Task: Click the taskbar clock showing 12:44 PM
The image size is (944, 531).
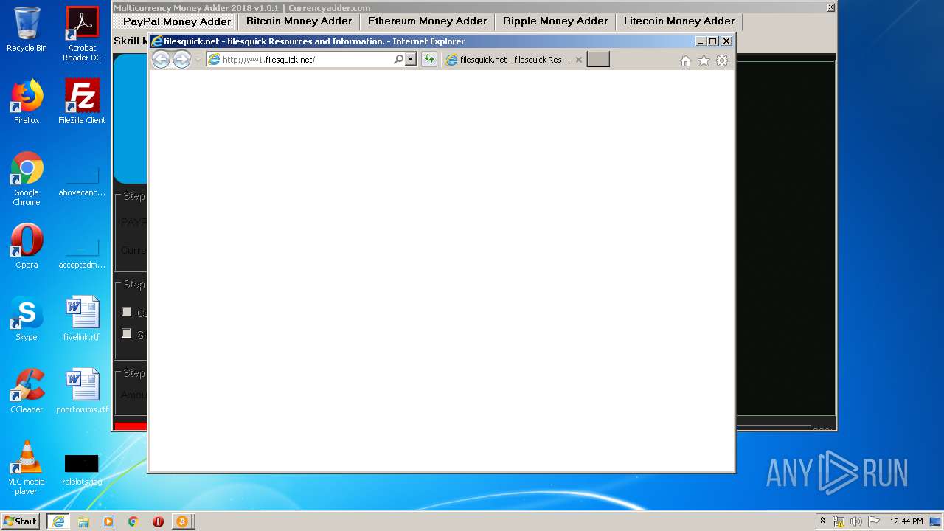Action: (906, 521)
